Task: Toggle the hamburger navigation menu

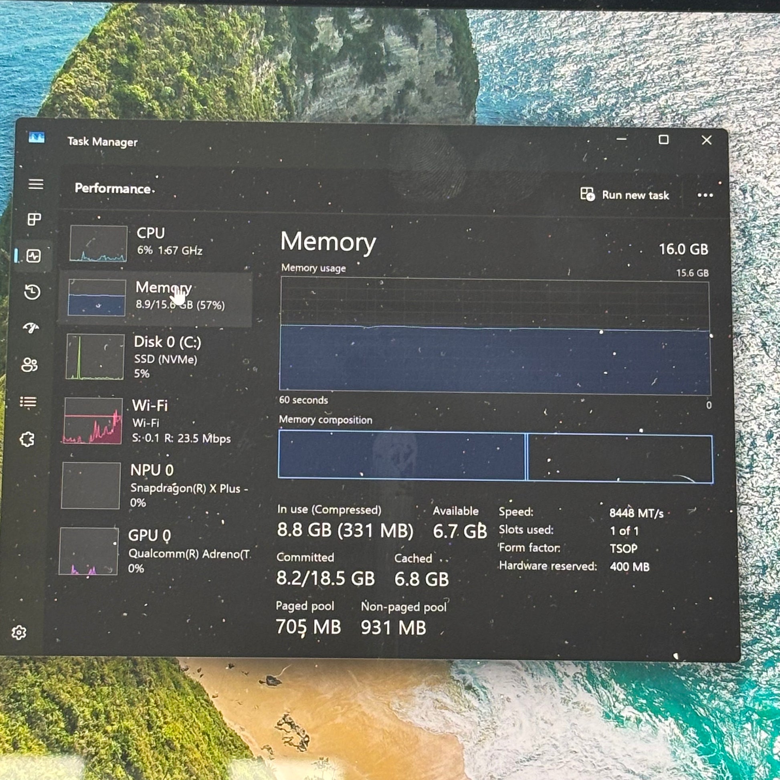Action: tap(36, 184)
